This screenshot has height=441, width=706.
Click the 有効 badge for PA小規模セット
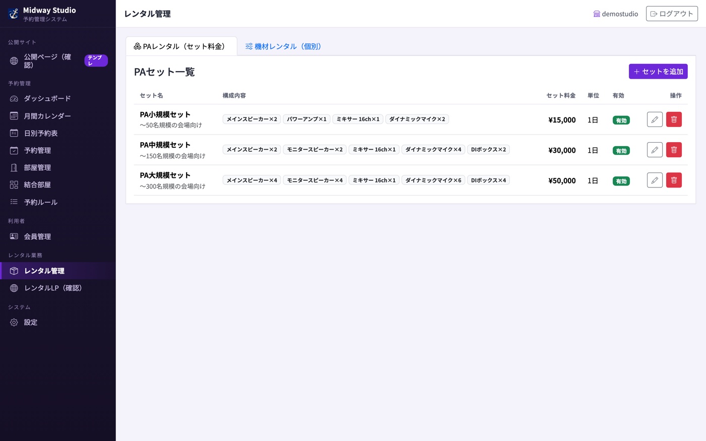[621, 120]
